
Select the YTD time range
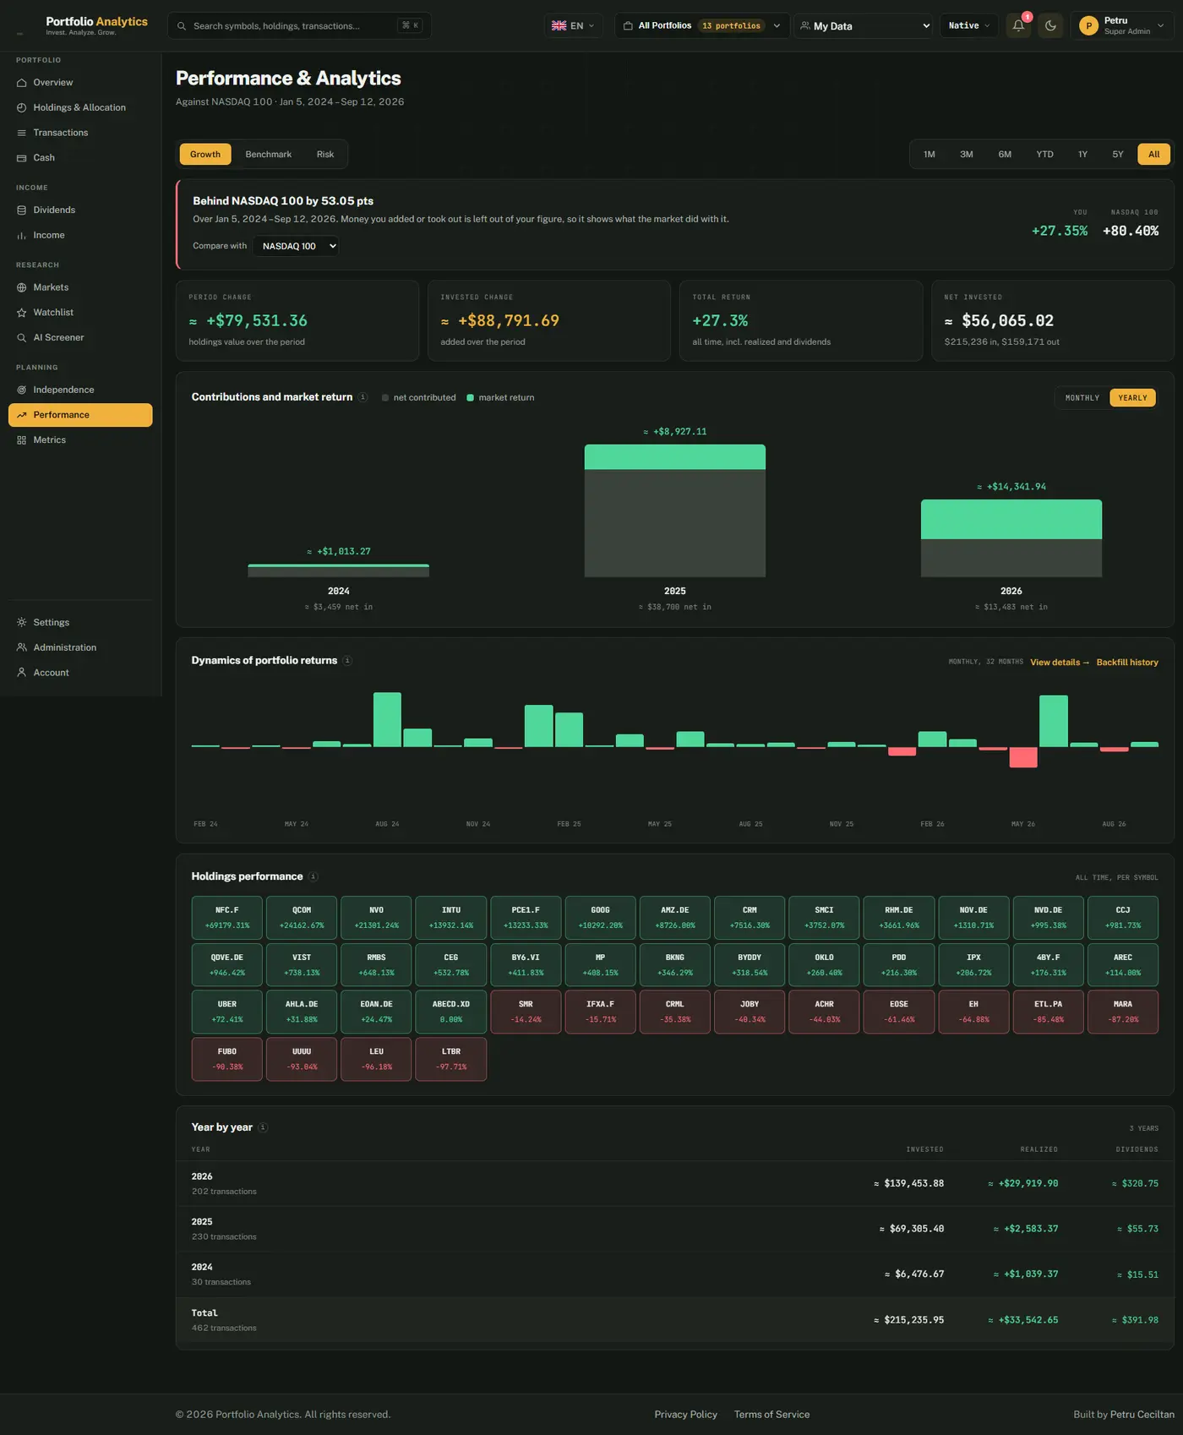[1045, 155]
